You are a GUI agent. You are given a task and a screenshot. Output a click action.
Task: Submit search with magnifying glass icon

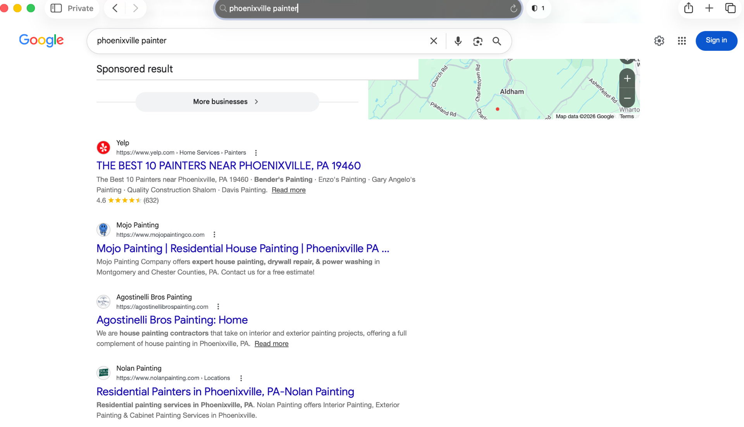pos(497,41)
